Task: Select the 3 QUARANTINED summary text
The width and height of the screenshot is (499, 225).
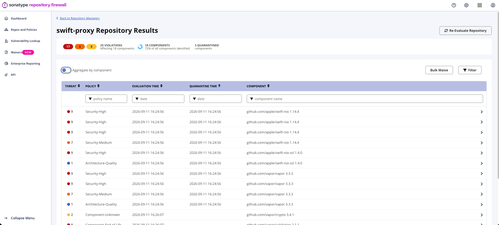Action: (207, 45)
